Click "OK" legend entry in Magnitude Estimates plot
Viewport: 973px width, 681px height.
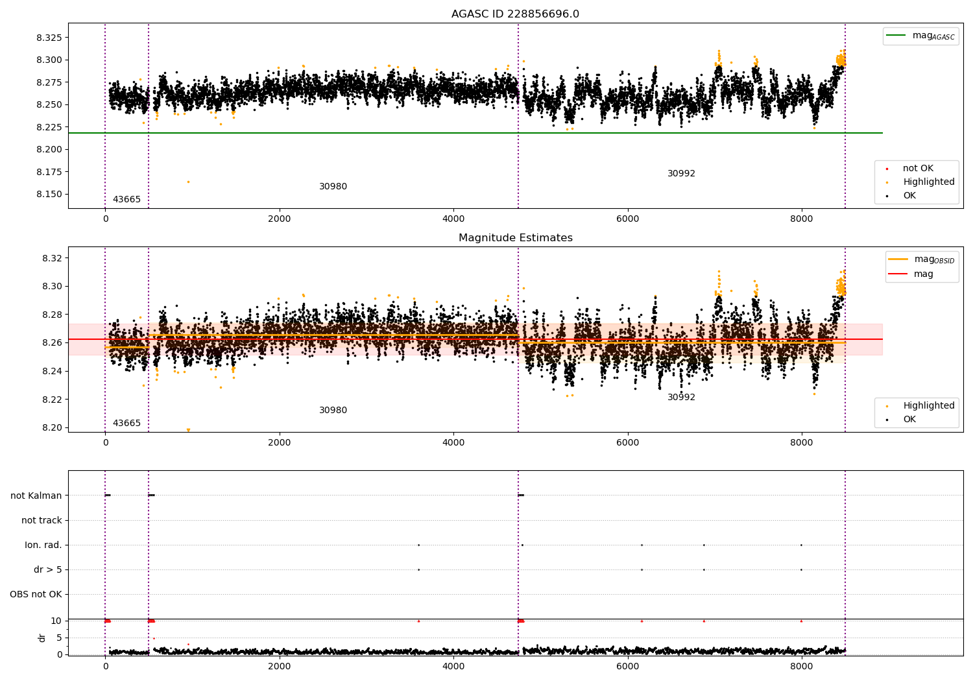pos(909,420)
